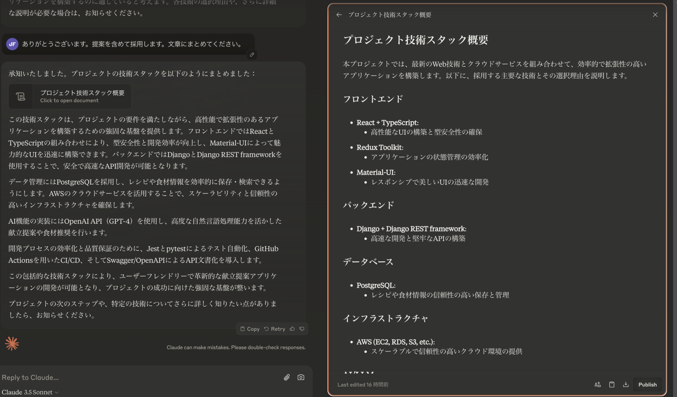Download the artifact via the download icon
677x397 pixels.
point(625,384)
